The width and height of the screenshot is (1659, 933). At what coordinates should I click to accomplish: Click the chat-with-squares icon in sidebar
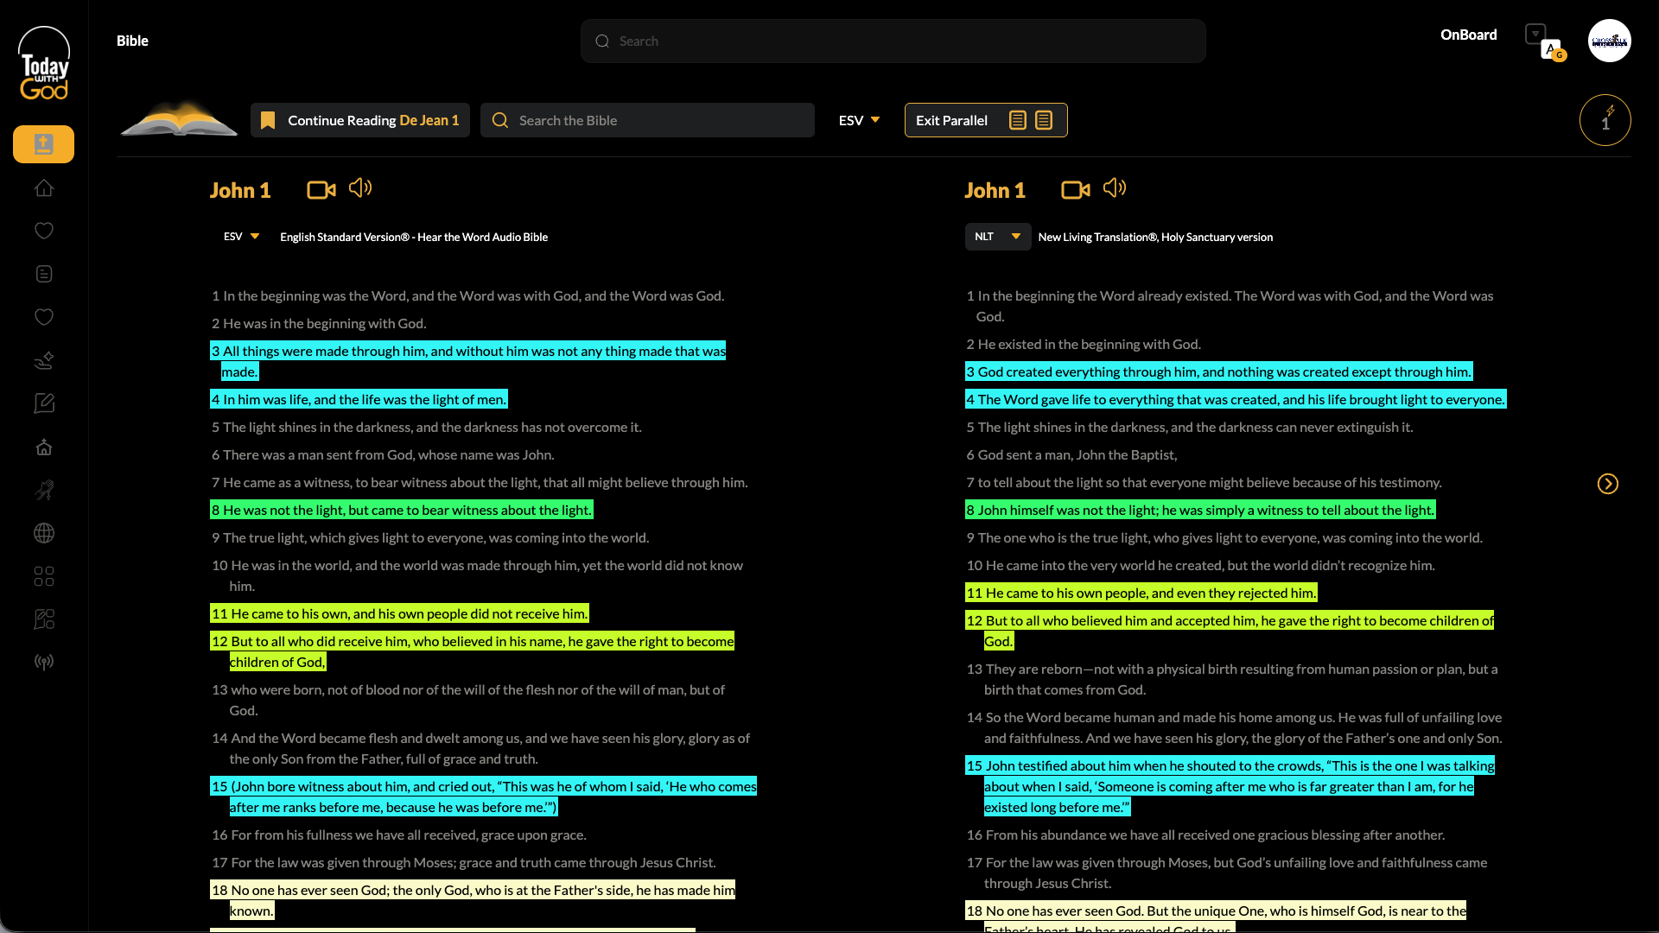pyautogui.click(x=44, y=619)
